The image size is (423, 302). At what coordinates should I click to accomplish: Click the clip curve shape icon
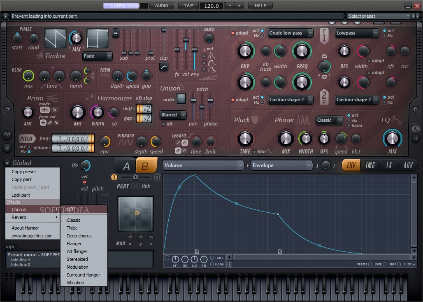point(164,67)
